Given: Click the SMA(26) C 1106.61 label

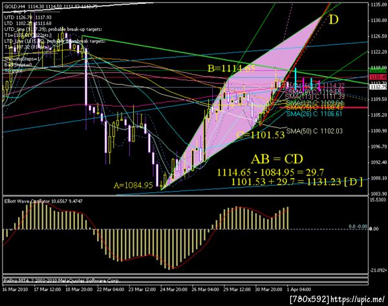Looking at the screenshot, I should 314,114.
